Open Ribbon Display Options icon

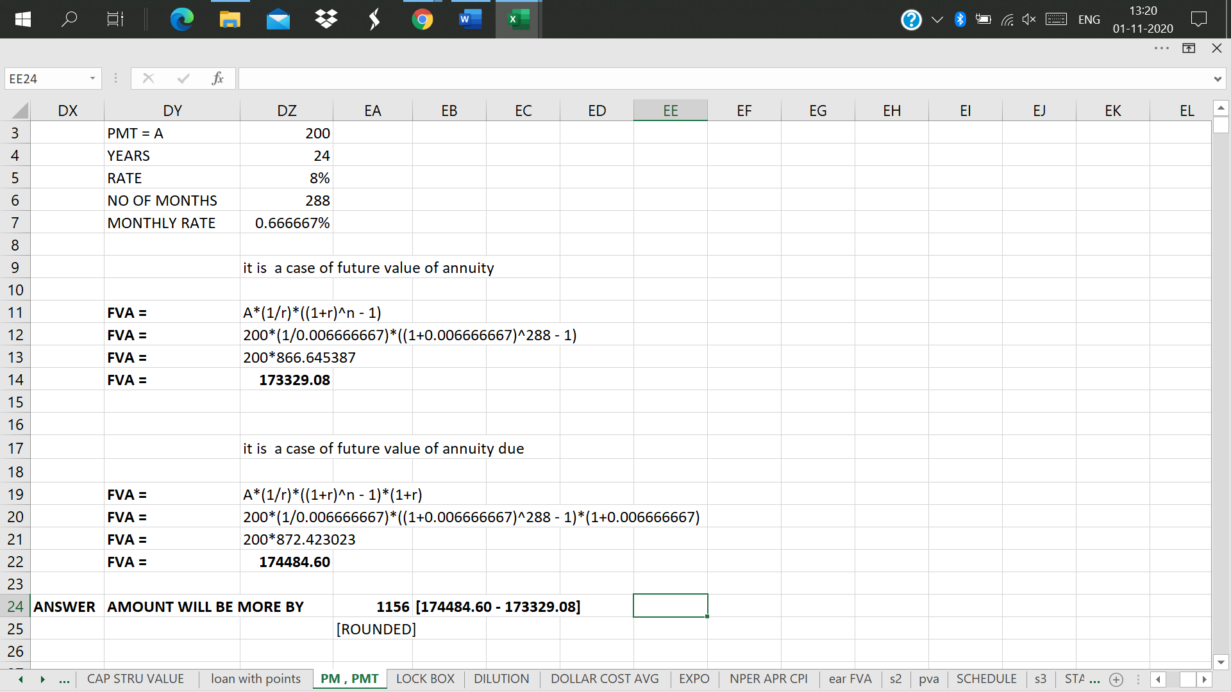tap(1189, 48)
